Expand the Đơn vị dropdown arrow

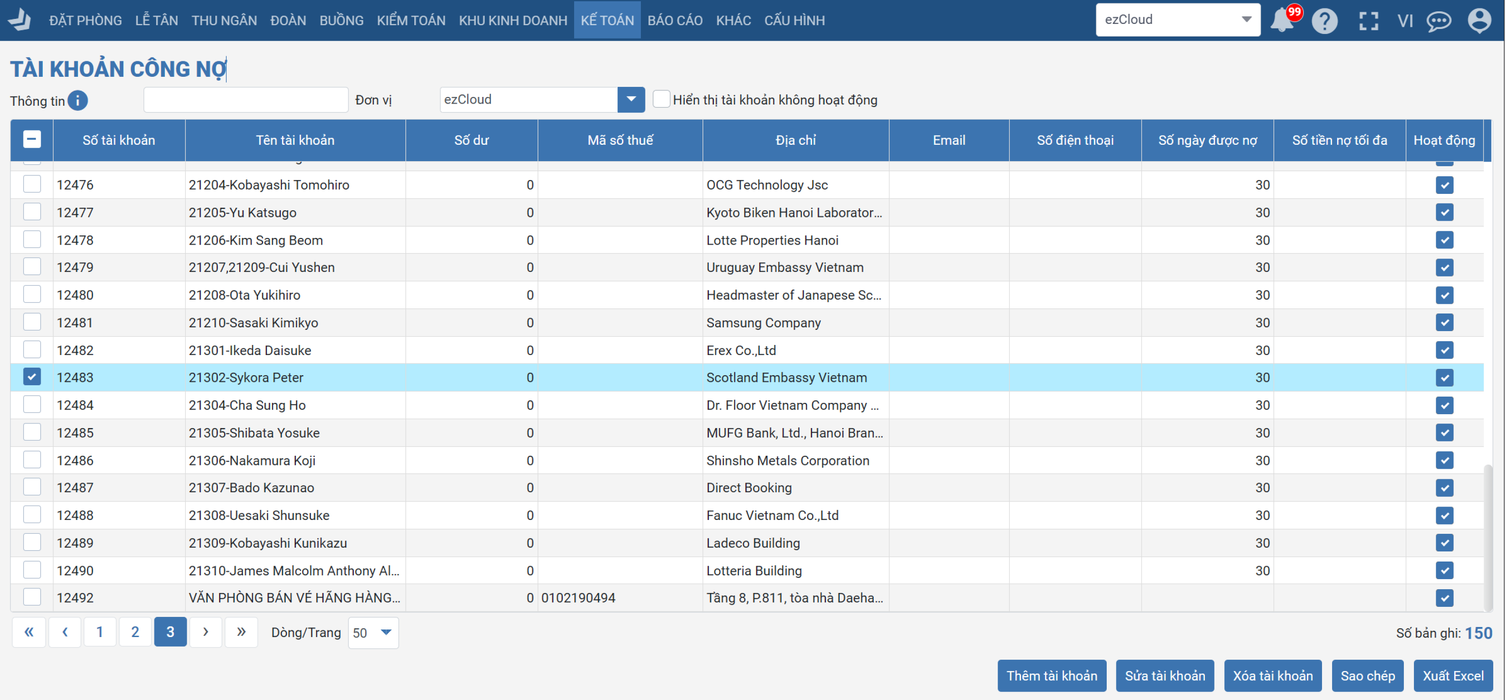(x=631, y=99)
